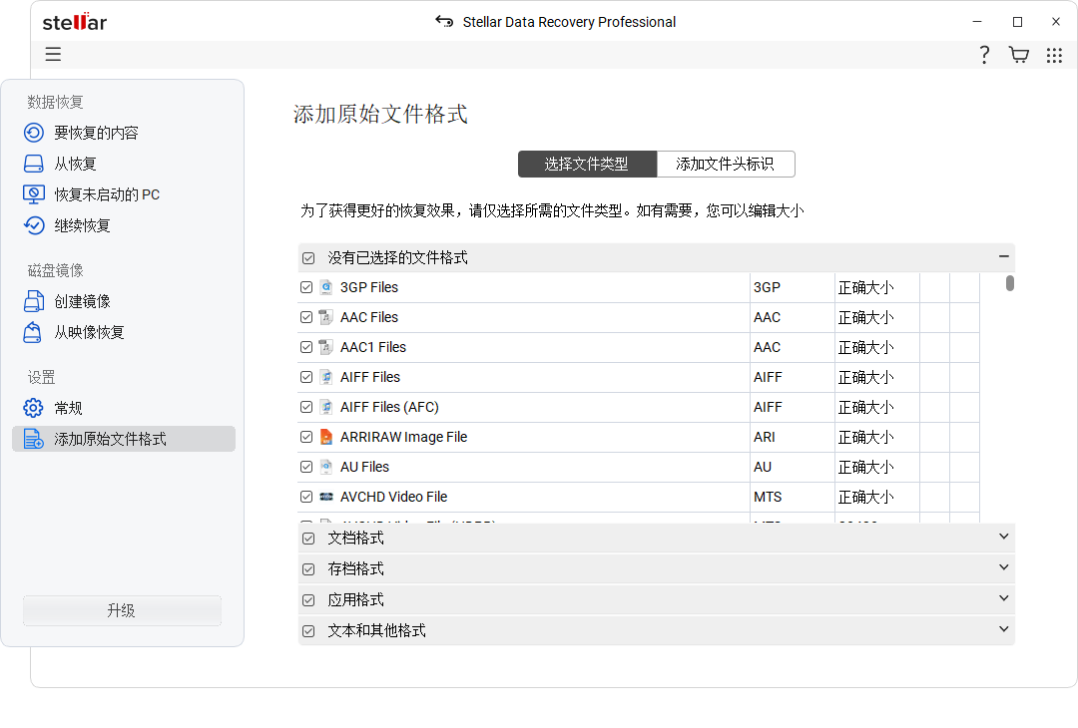Uncheck the 3GP Files checkbox

306,287
